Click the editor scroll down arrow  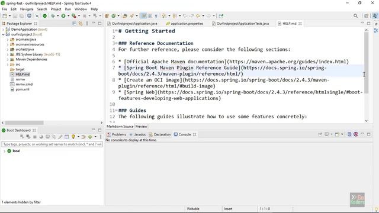coord(366,121)
